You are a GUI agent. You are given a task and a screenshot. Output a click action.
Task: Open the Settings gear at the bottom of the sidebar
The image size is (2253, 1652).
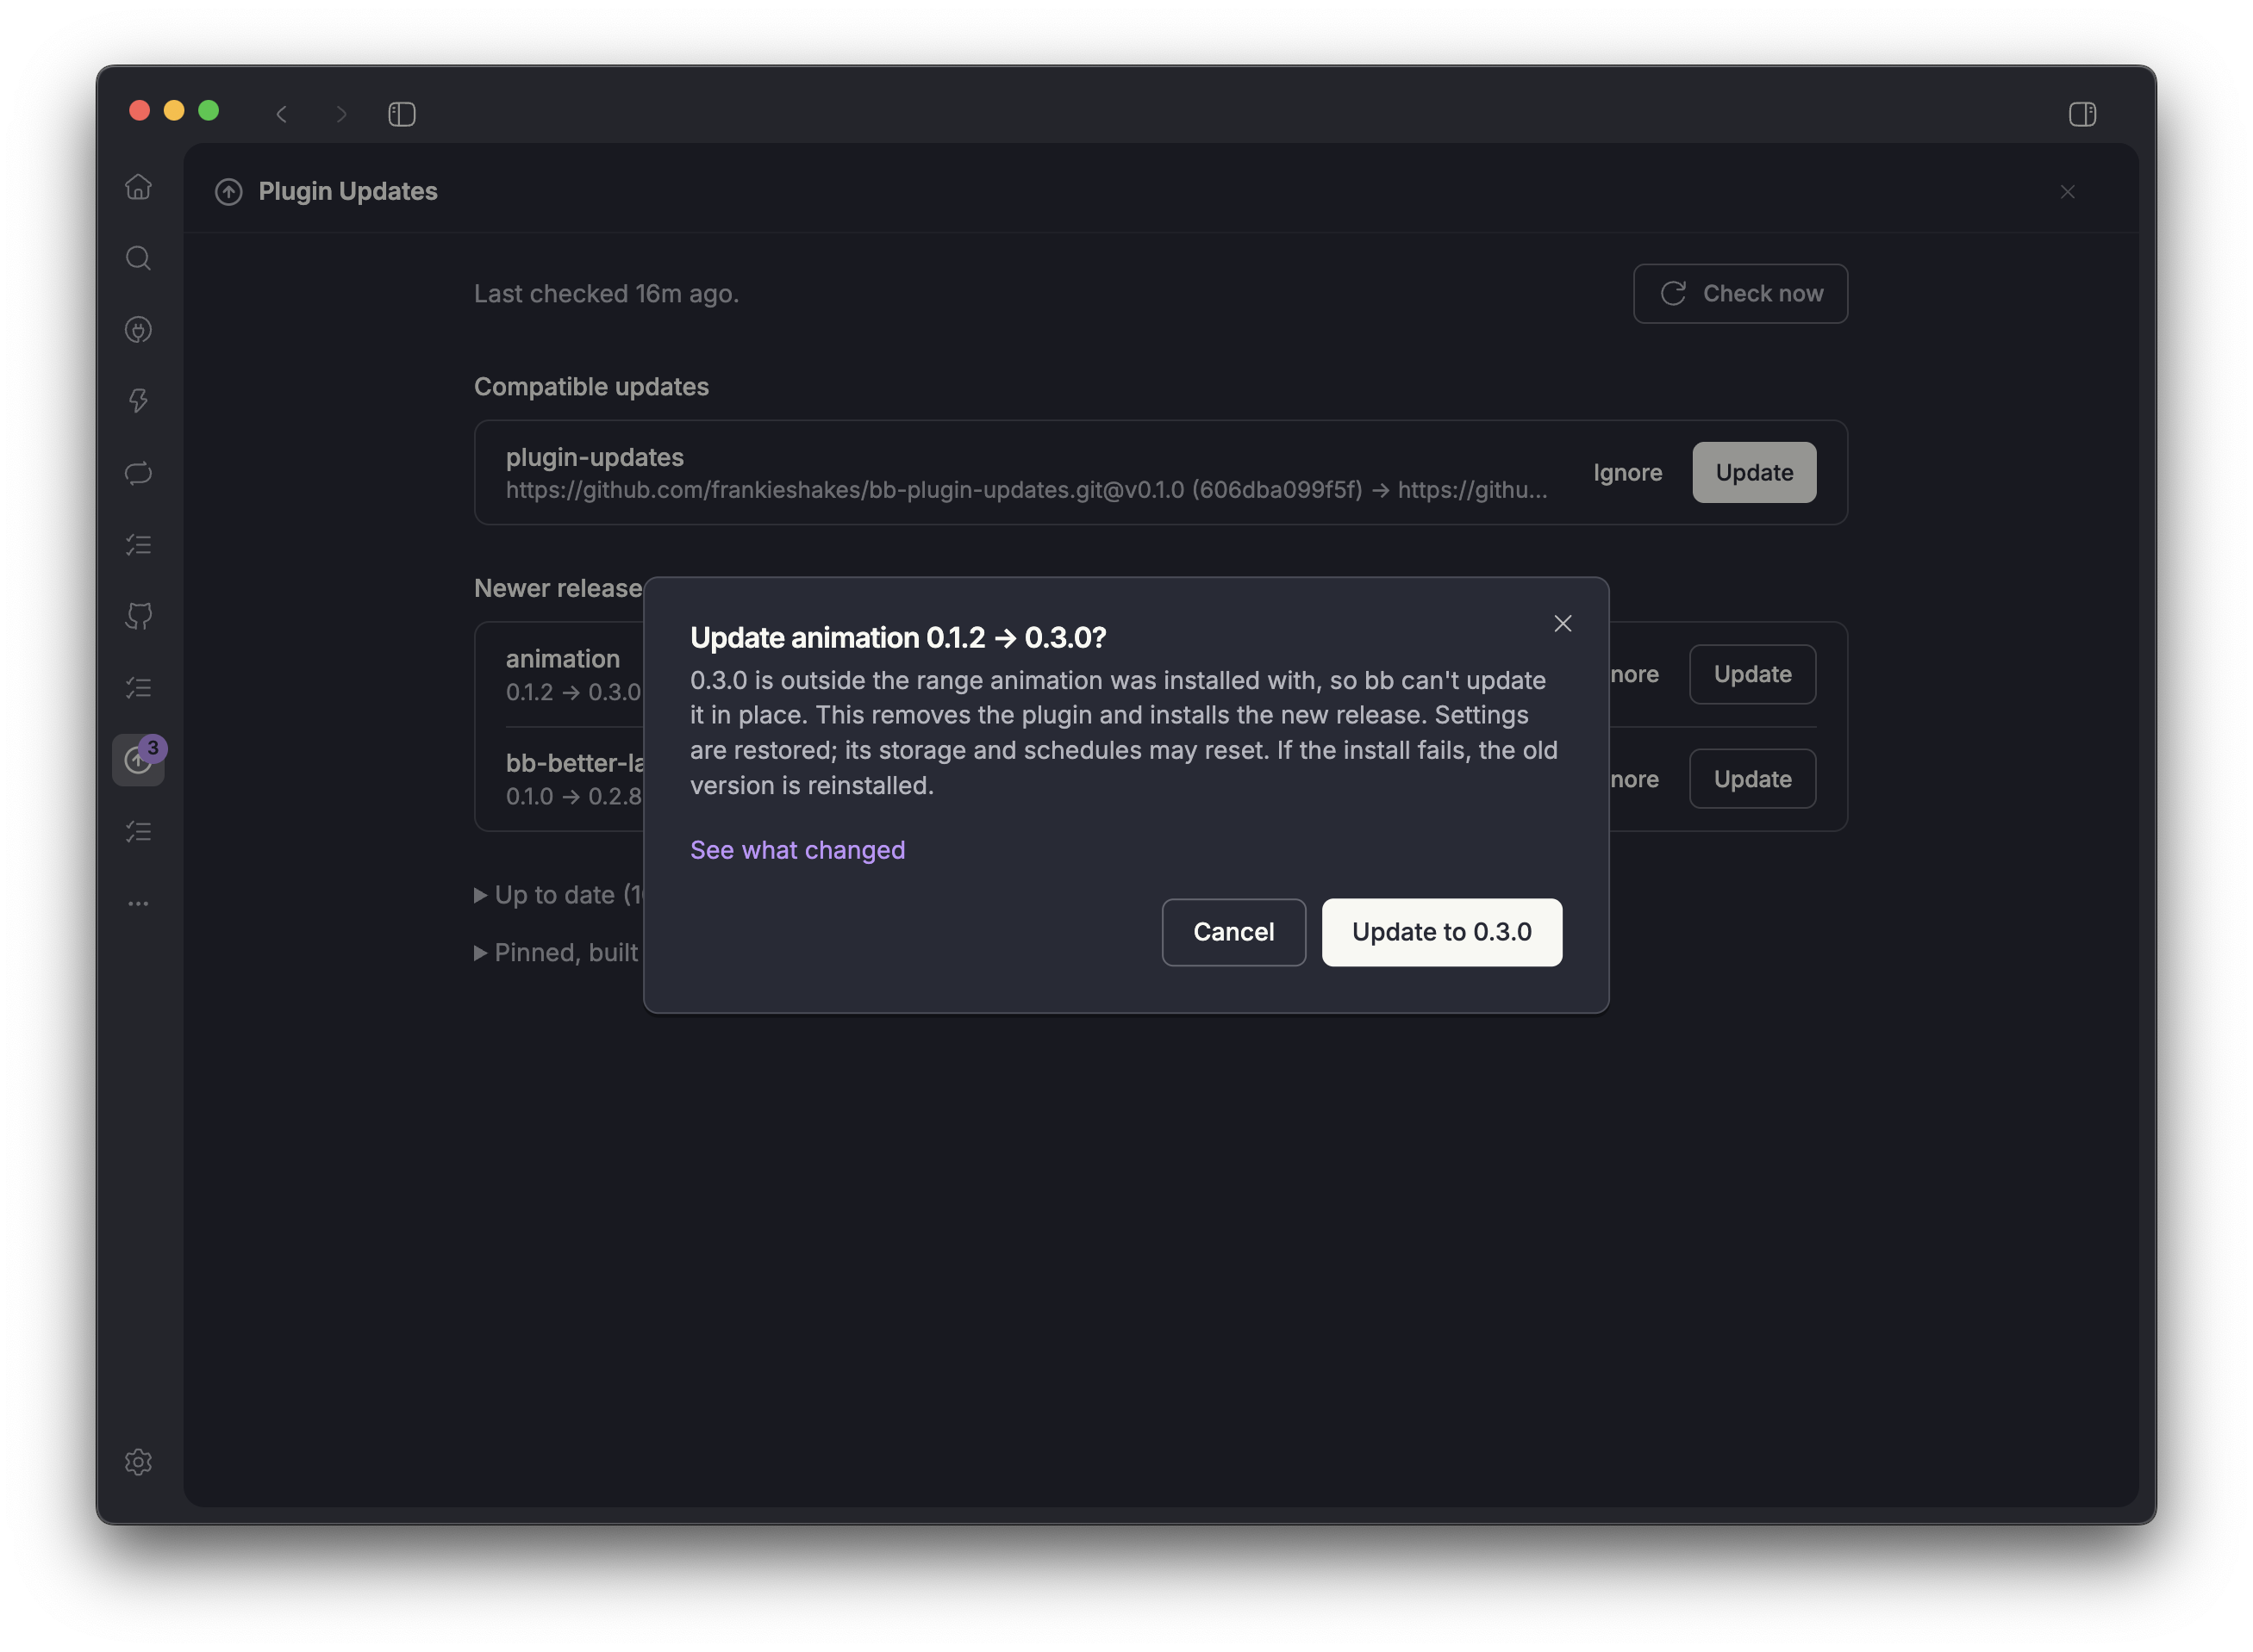coord(138,1462)
